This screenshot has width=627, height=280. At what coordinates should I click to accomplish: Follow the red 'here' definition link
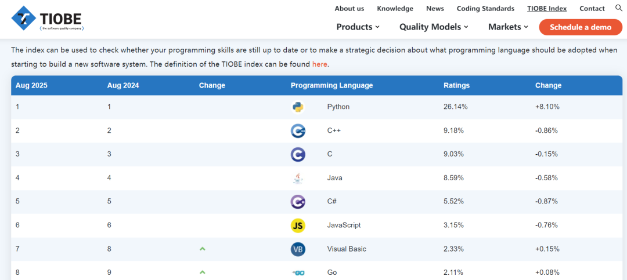[x=320, y=64]
